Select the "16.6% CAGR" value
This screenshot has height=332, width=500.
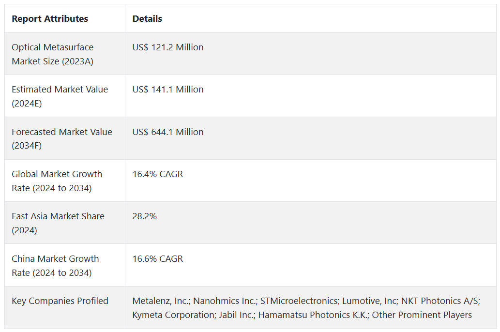tap(158, 259)
